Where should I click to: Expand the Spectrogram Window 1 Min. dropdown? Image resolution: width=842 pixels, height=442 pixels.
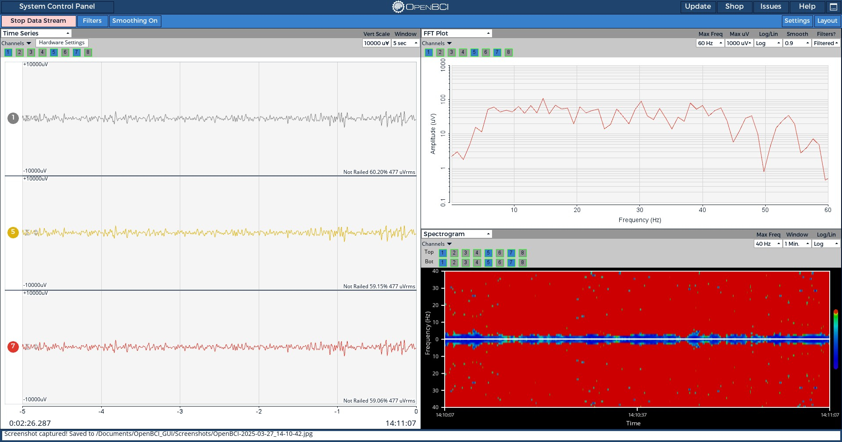point(797,244)
